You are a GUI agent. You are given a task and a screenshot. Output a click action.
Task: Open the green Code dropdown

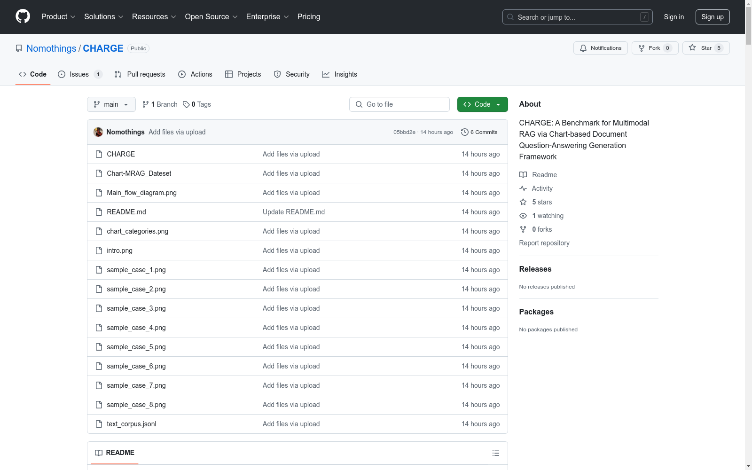pyautogui.click(x=482, y=104)
